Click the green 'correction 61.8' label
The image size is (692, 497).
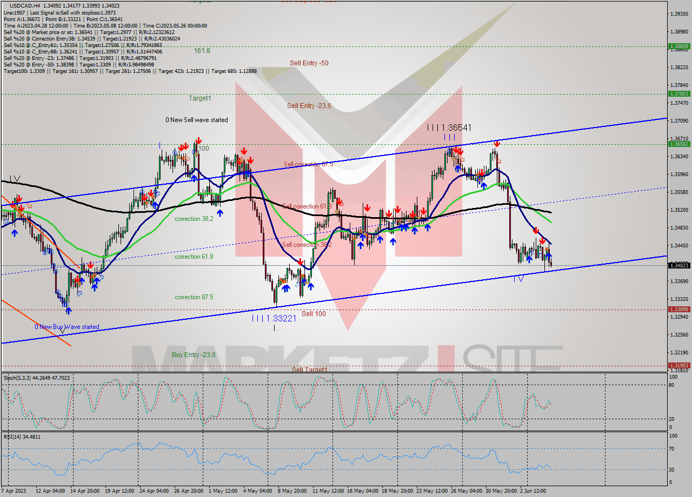point(194,257)
